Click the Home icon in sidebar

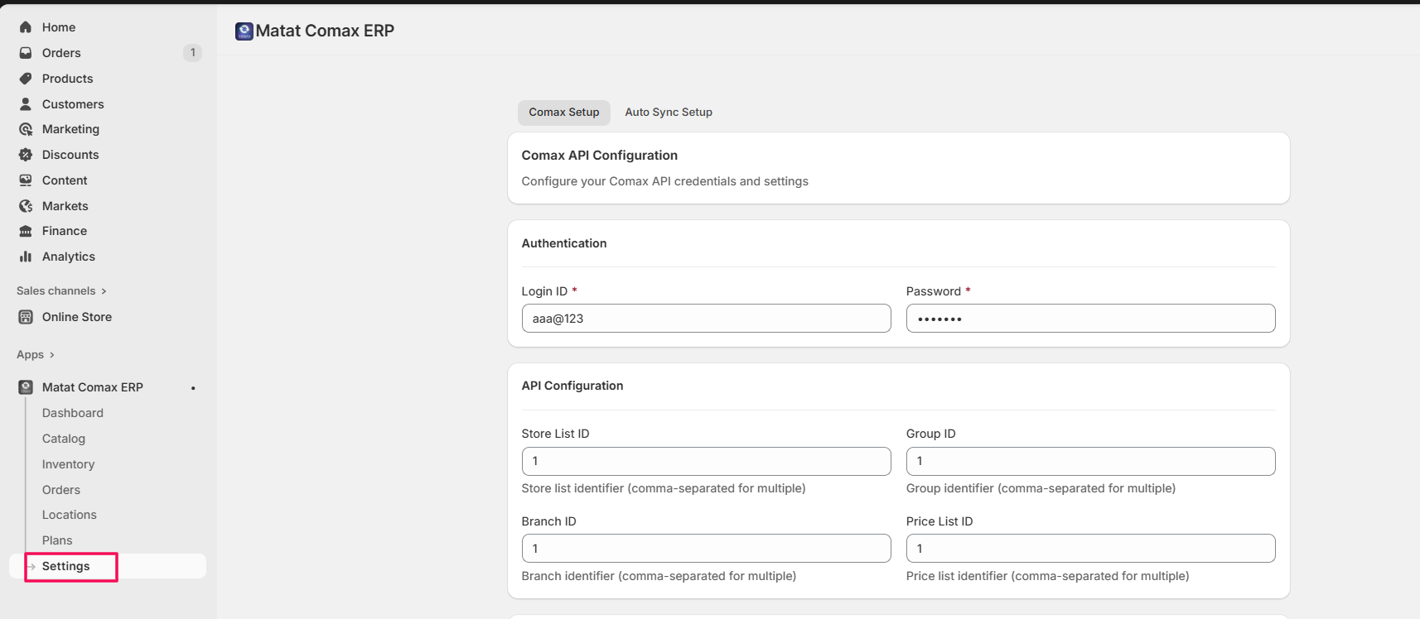(x=26, y=27)
